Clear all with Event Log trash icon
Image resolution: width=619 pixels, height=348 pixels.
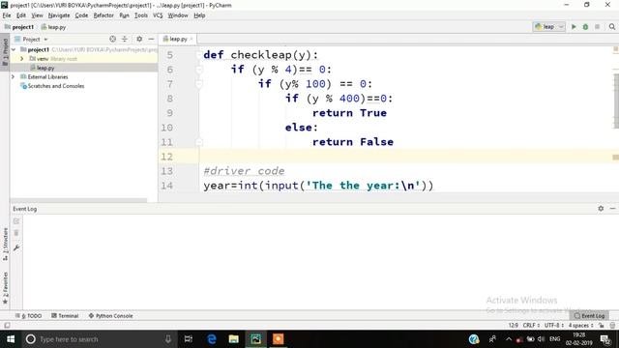(16, 233)
